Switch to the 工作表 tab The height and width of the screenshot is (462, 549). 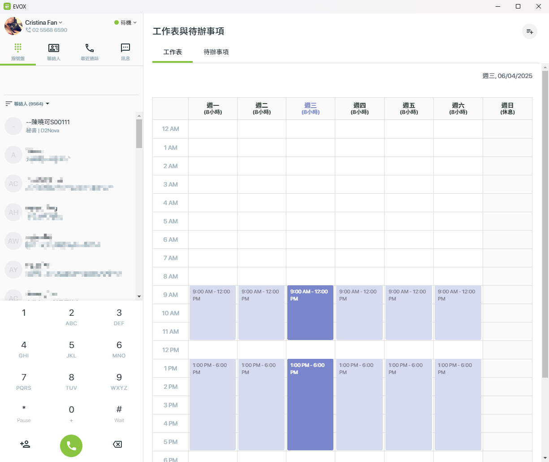[x=173, y=52]
